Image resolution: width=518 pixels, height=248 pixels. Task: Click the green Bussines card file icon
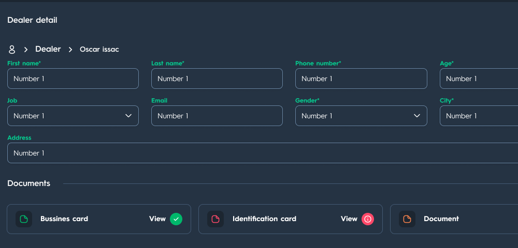pyautogui.click(x=24, y=219)
